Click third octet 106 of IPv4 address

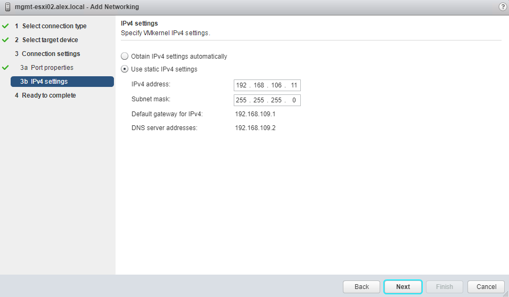point(276,85)
